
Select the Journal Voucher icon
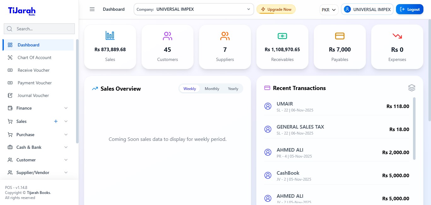click(x=10, y=95)
